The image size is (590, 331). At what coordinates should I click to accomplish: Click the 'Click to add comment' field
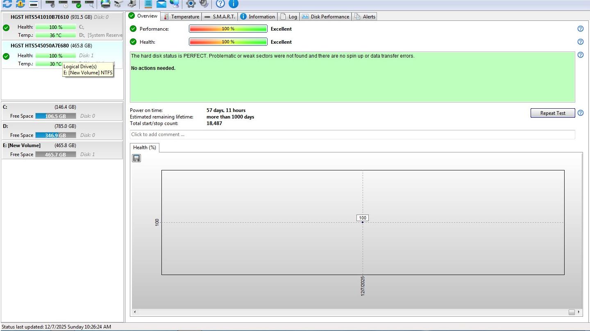[x=352, y=134]
